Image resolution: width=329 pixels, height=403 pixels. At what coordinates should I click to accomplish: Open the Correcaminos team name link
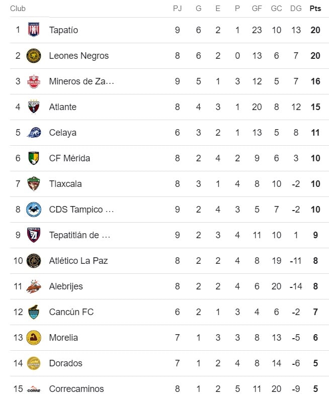pyautogui.click(x=76, y=389)
